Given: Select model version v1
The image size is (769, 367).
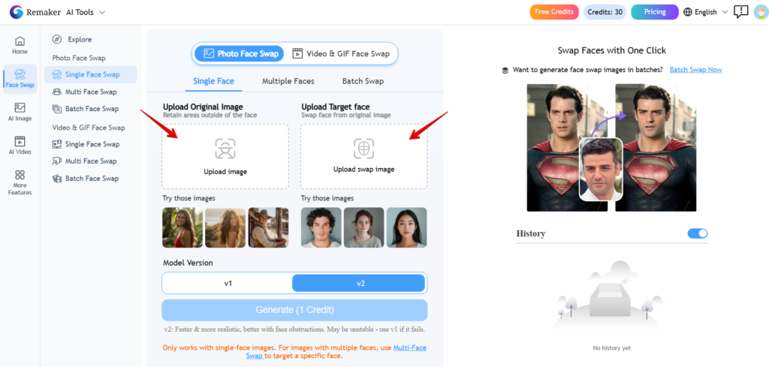Looking at the screenshot, I should click(228, 283).
